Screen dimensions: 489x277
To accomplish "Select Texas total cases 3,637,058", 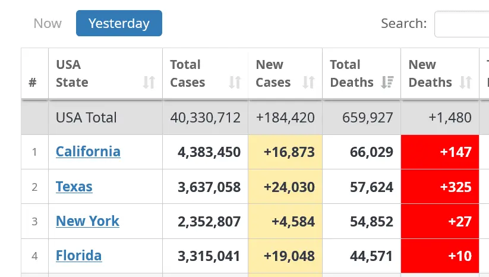I will coord(209,187).
